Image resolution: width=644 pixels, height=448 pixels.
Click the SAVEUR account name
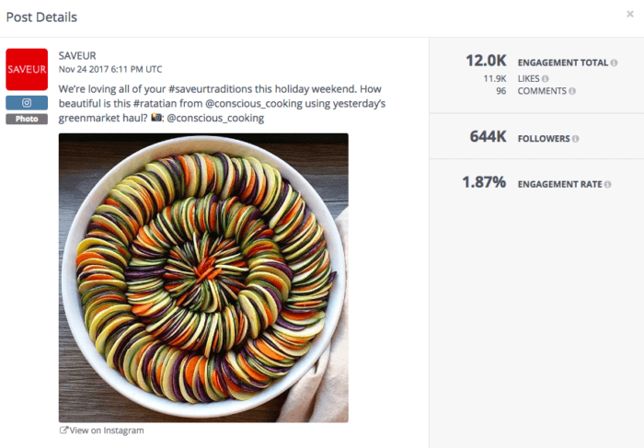point(77,55)
